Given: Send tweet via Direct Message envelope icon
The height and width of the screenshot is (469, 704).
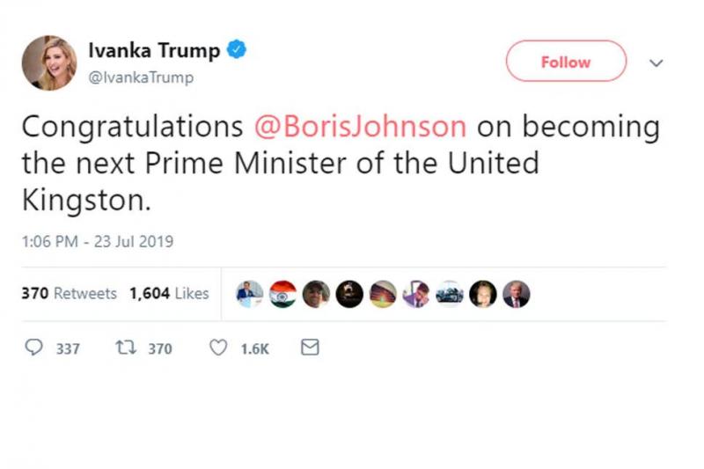Looking at the screenshot, I should click(310, 348).
